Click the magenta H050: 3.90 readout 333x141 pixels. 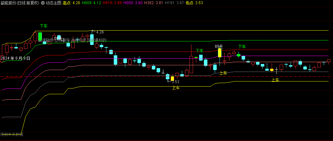tap(133, 3)
